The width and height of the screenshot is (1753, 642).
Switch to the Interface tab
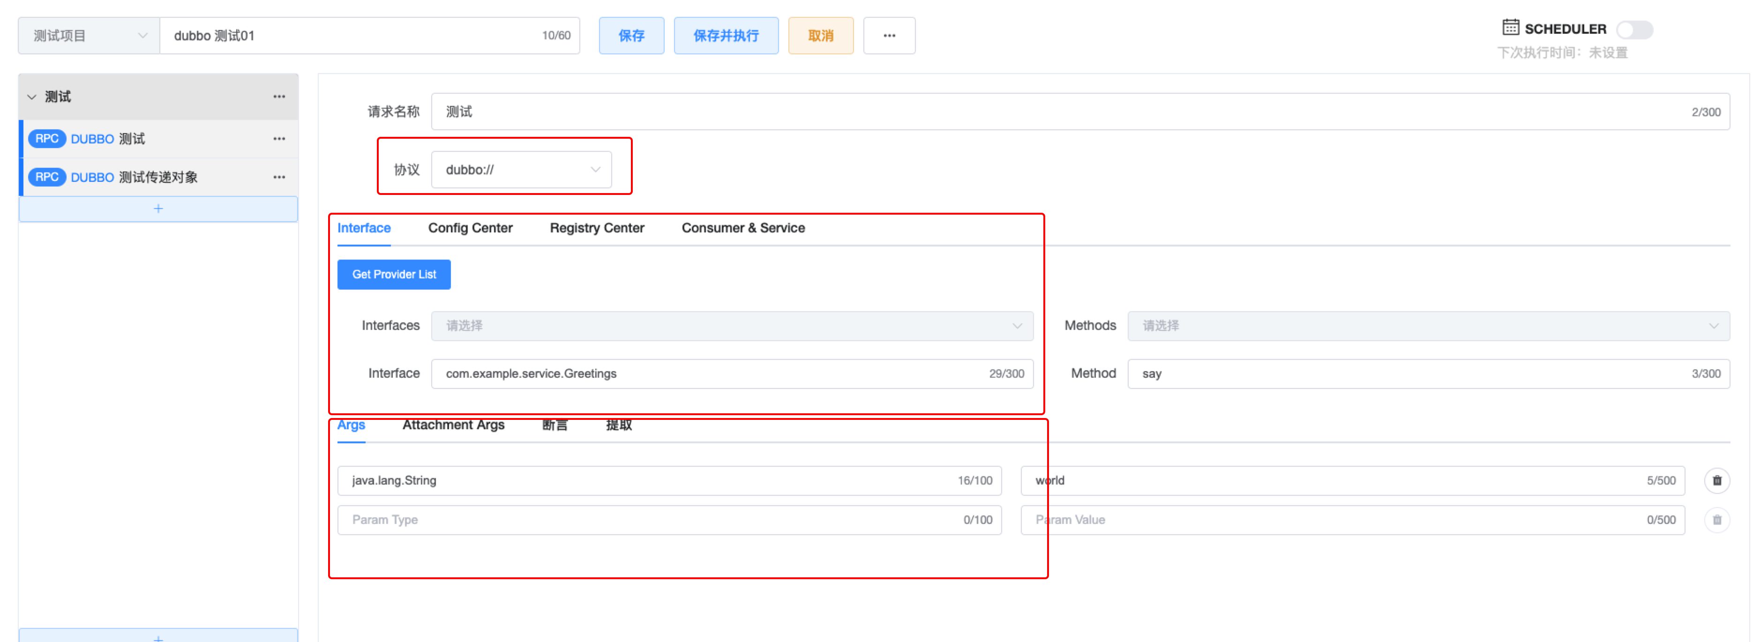pos(363,229)
